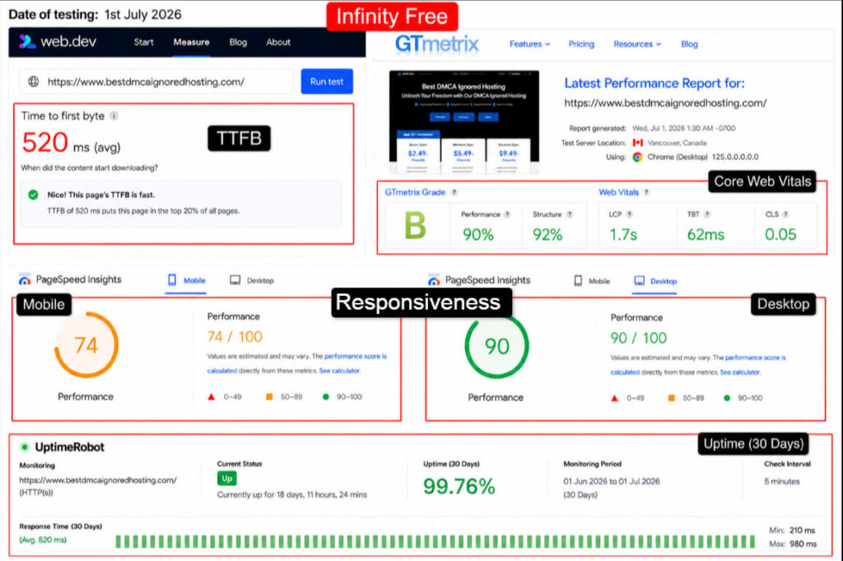Click the 99.76% uptime value

[459, 486]
